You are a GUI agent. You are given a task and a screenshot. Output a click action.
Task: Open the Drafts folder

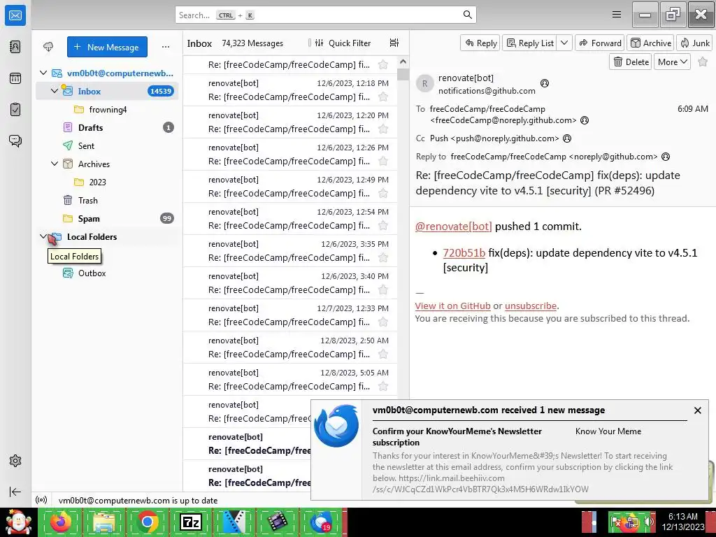point(107,127)
